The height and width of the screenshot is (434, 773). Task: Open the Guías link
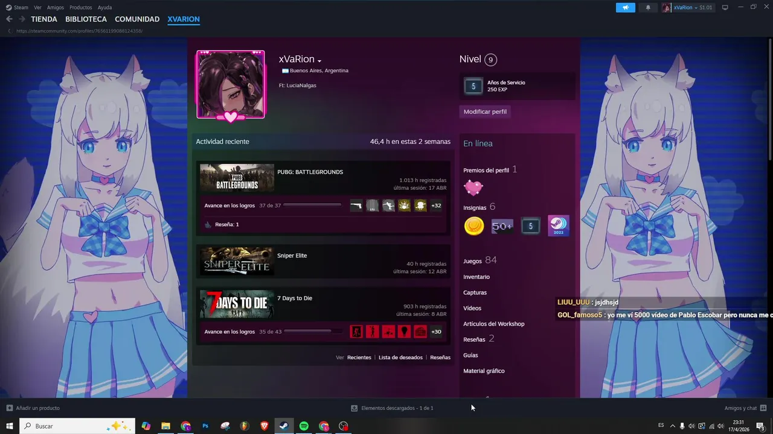(x=470, y=355)
